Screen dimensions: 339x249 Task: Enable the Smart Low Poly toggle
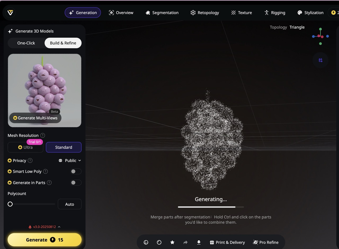[76, 171]
